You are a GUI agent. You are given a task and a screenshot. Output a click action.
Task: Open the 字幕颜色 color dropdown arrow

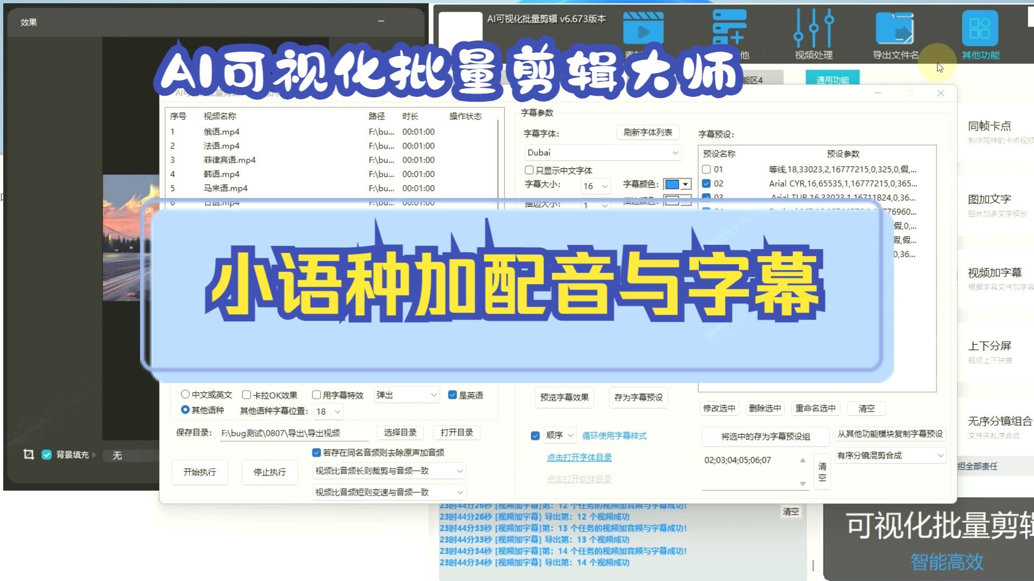click(685, 184)
